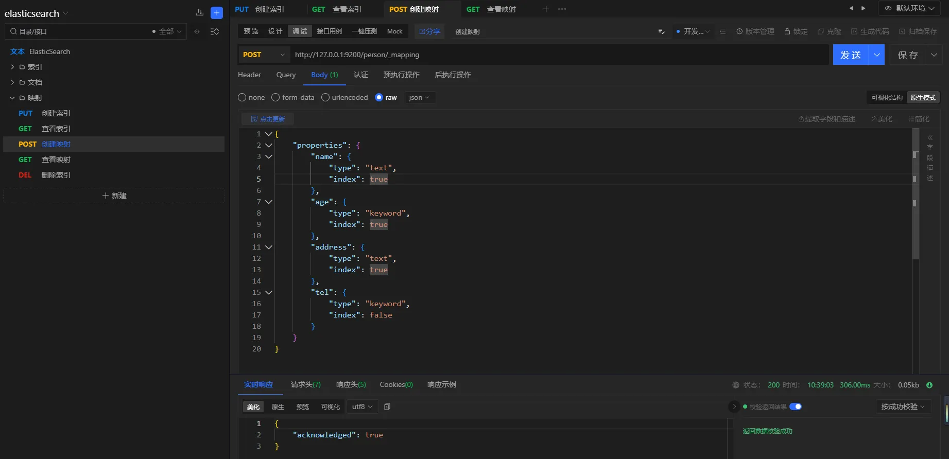Click the 保存 save button
Screen dimensions: 949x459
tap(907, 55)
